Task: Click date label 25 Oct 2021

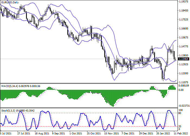Action: point(94,134)
